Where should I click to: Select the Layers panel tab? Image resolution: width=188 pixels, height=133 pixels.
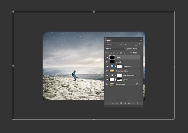108,41
